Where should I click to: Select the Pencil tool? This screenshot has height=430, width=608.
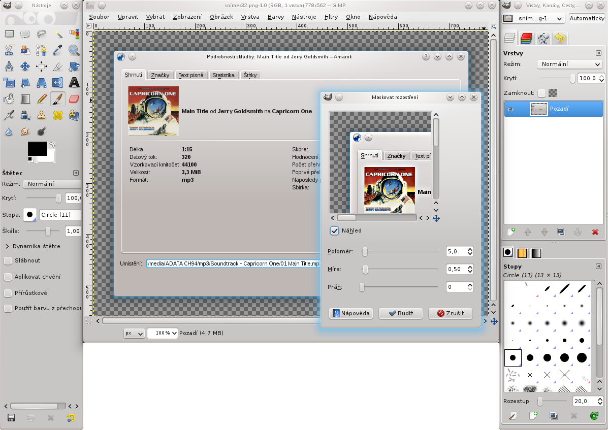(42, 99)
